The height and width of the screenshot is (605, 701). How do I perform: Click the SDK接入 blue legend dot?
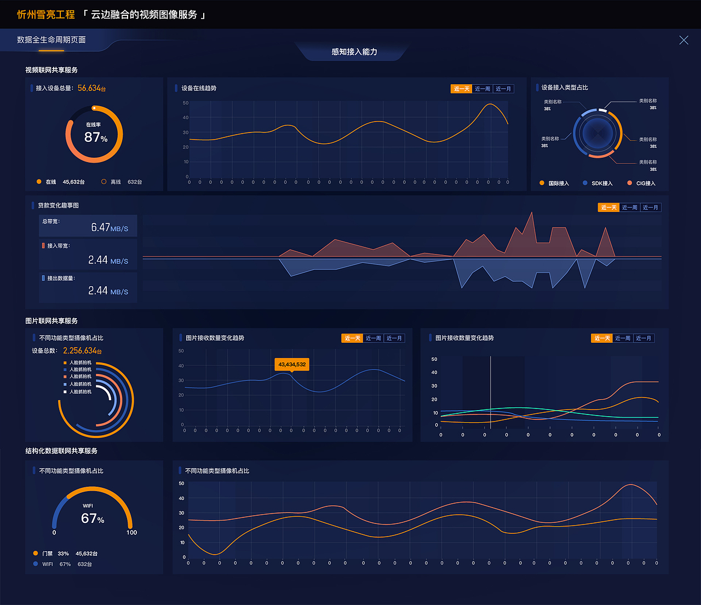pyautogui.click(x=585, y=183)
